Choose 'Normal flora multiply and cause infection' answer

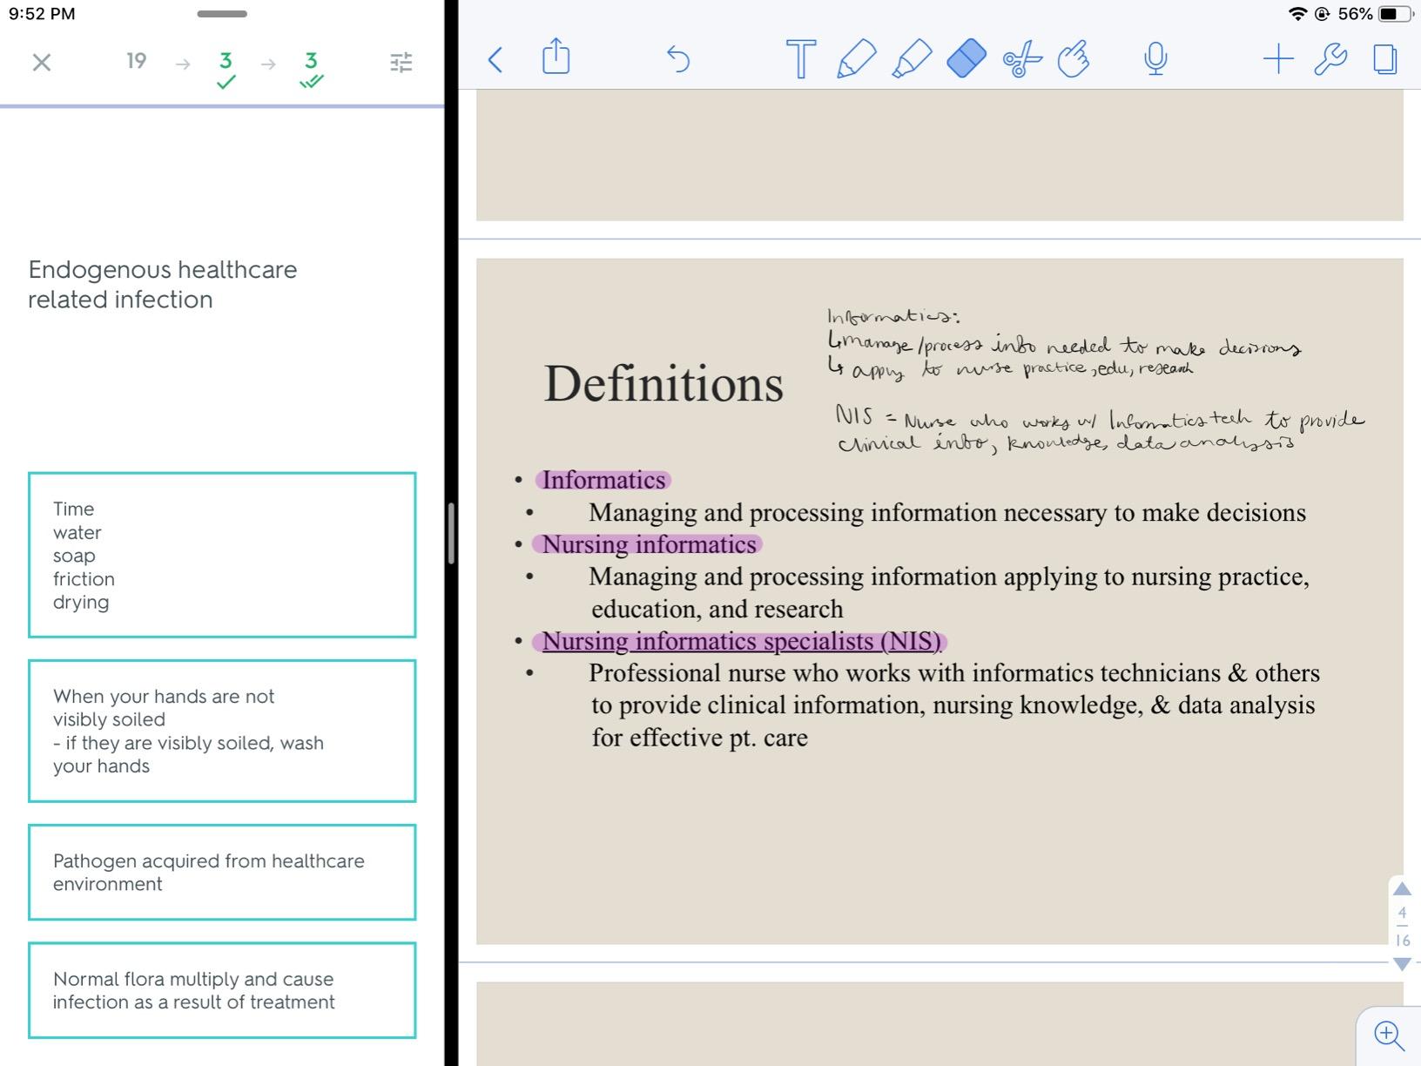click(222, 990)
